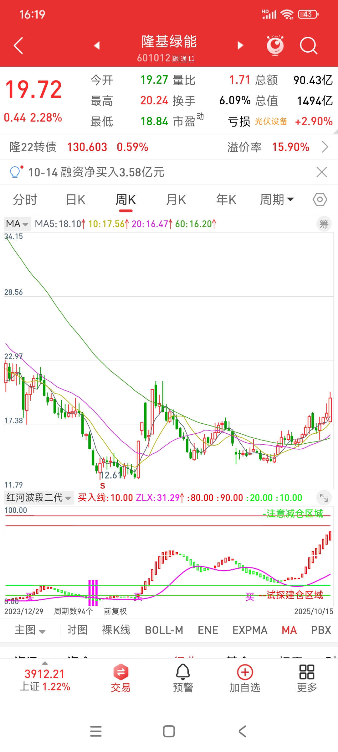The height and width of the screenshot is (752, 338).
Task: Expand the indicator panel to fullscreen
Action: (324, 497)
